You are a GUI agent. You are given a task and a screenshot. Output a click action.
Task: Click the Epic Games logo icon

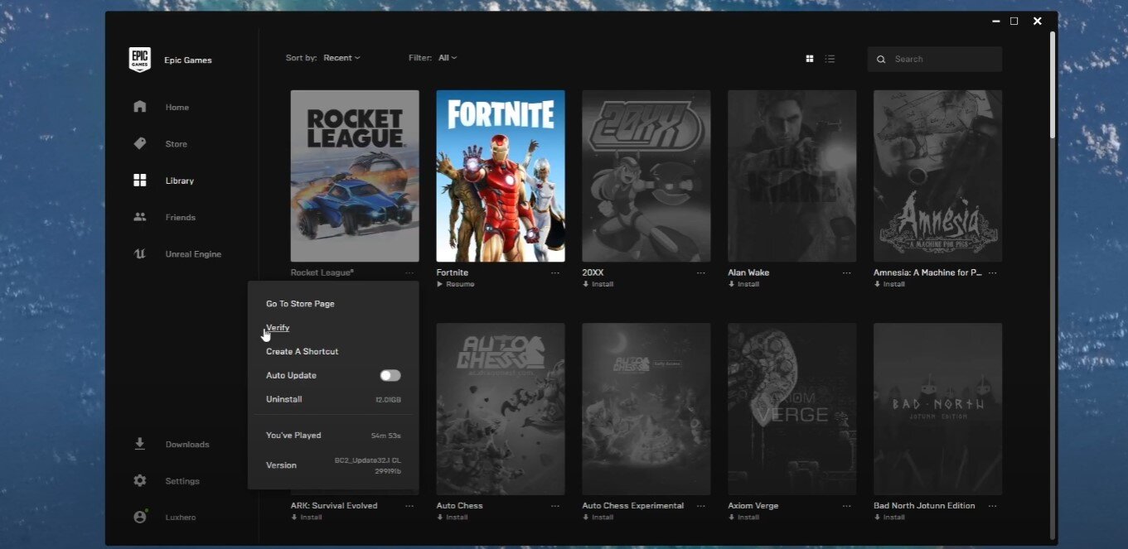click(139, 60)
